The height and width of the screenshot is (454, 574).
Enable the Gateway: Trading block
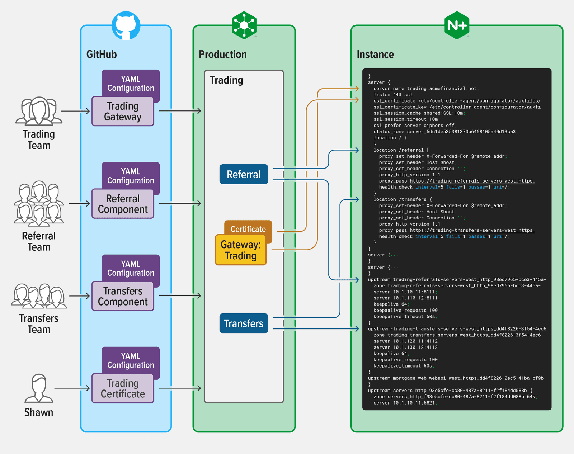(x=241, y=250)
